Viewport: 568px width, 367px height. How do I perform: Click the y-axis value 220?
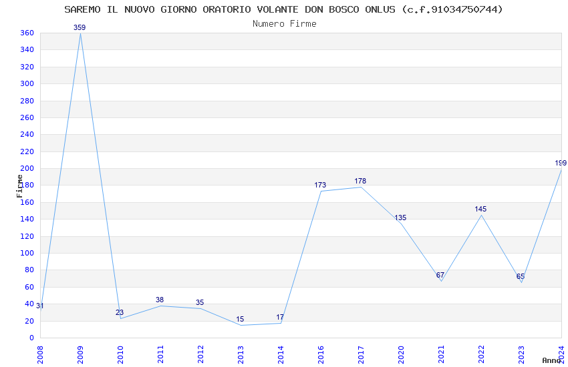coord(27,151)
